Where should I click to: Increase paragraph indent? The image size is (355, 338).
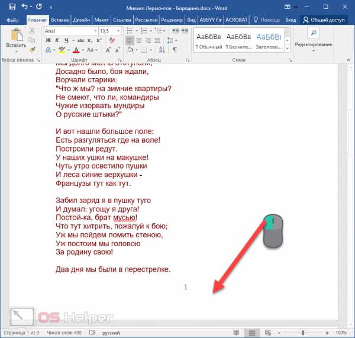pos(185,31)
